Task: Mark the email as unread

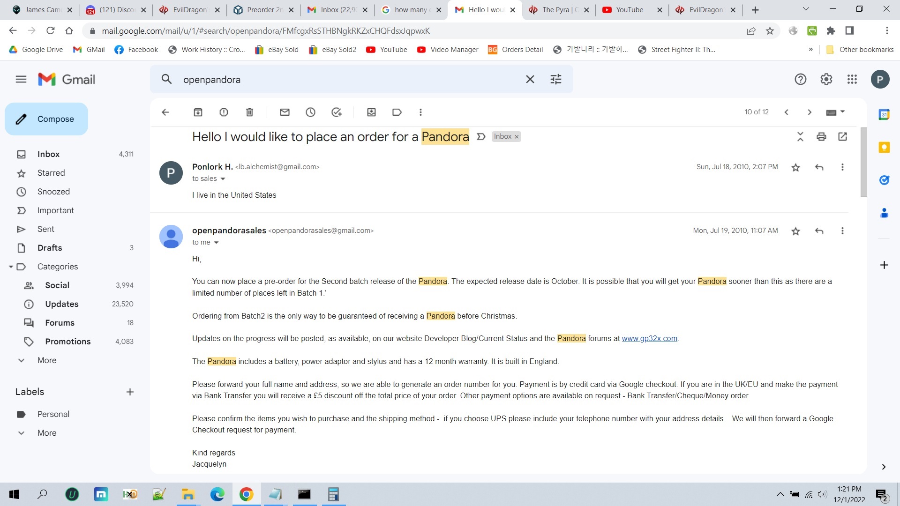Action: coord(285,112)
